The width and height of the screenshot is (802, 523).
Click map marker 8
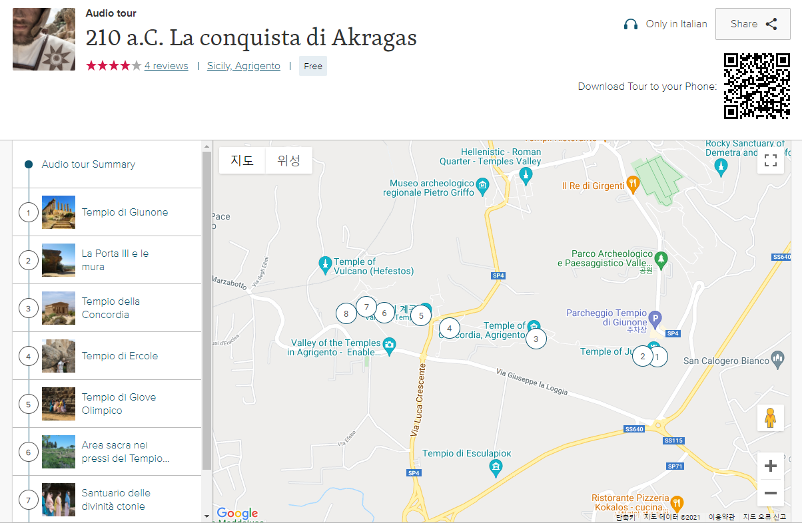pos(346,313)
